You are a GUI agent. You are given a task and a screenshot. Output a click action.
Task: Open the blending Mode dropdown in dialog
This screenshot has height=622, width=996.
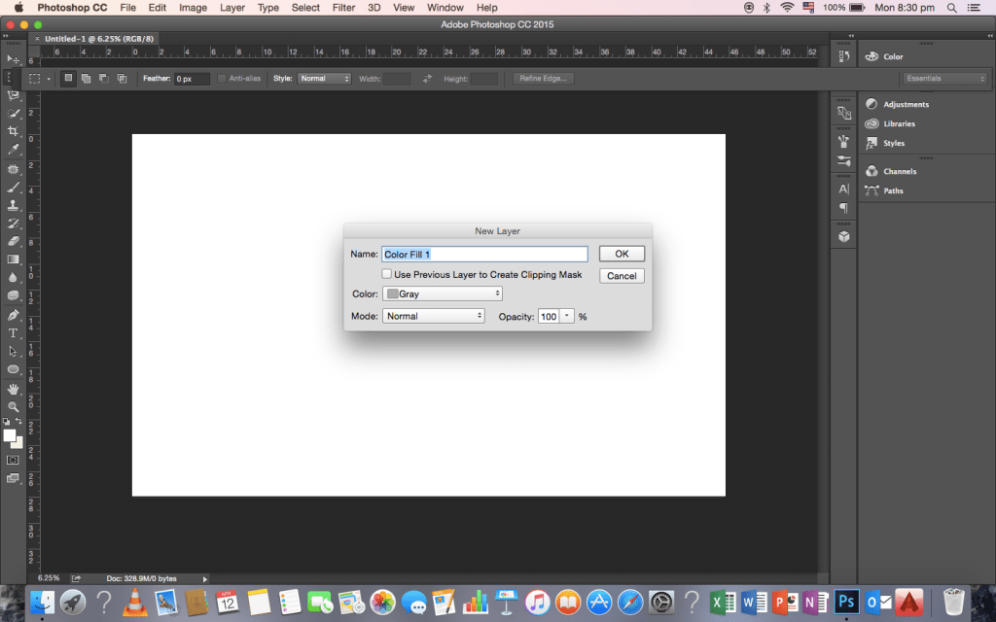[433, 316]
